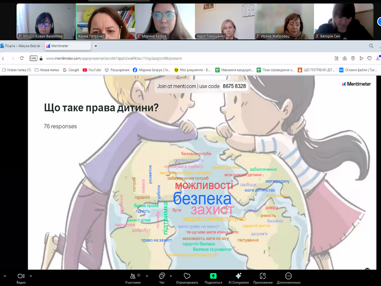Open the Google bookmark
The height and width of the screenshot is (286, 381).
[x=71, y=70]
